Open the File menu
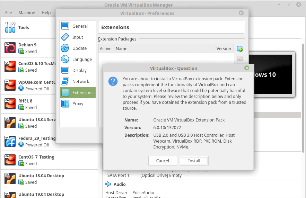306x198 pixels. (x=9, y=12)
